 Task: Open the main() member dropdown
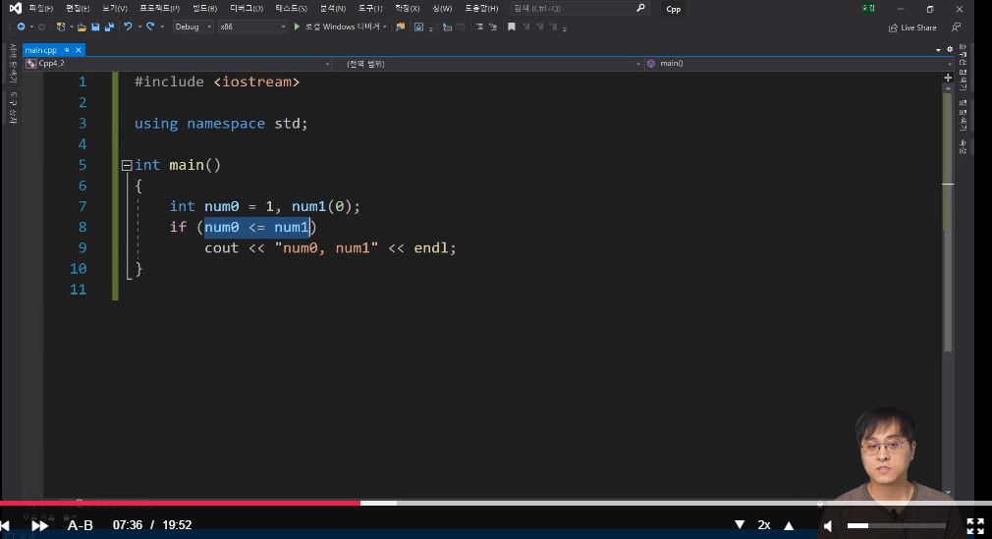coord(799,63)
